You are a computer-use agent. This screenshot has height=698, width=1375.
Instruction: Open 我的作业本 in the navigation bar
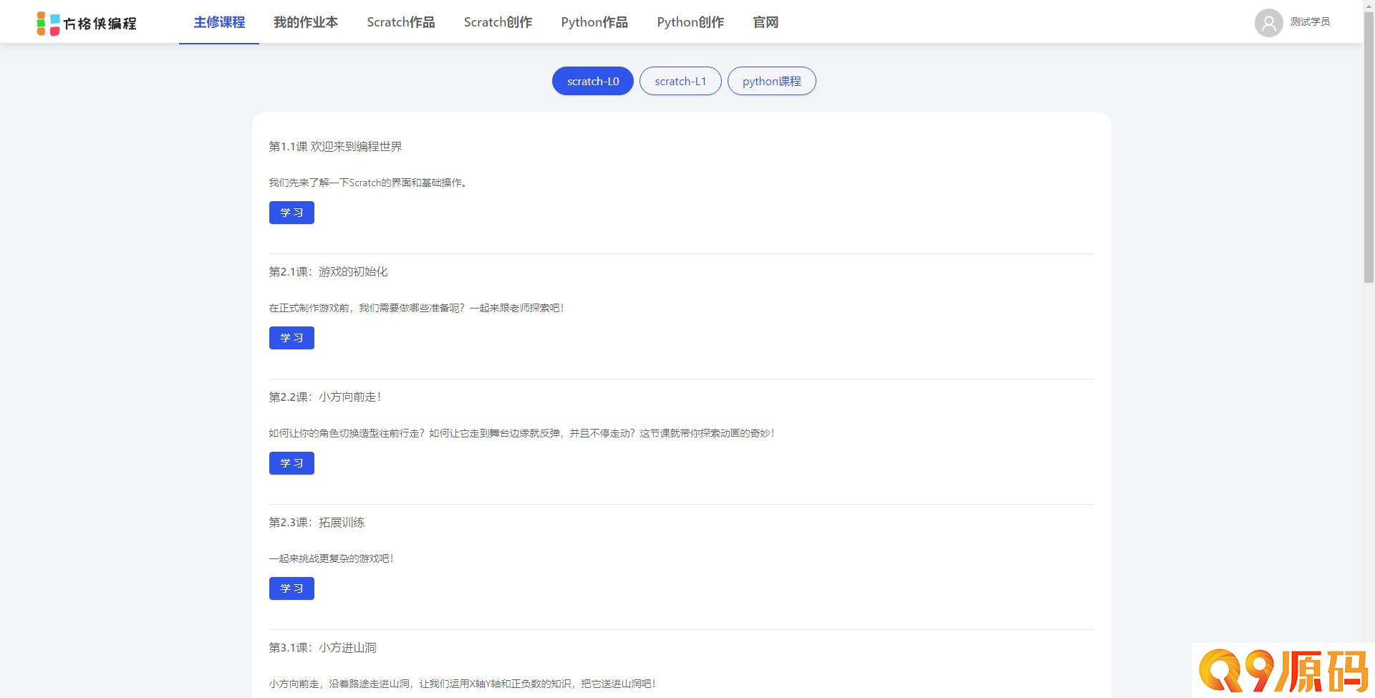(306, 22)
